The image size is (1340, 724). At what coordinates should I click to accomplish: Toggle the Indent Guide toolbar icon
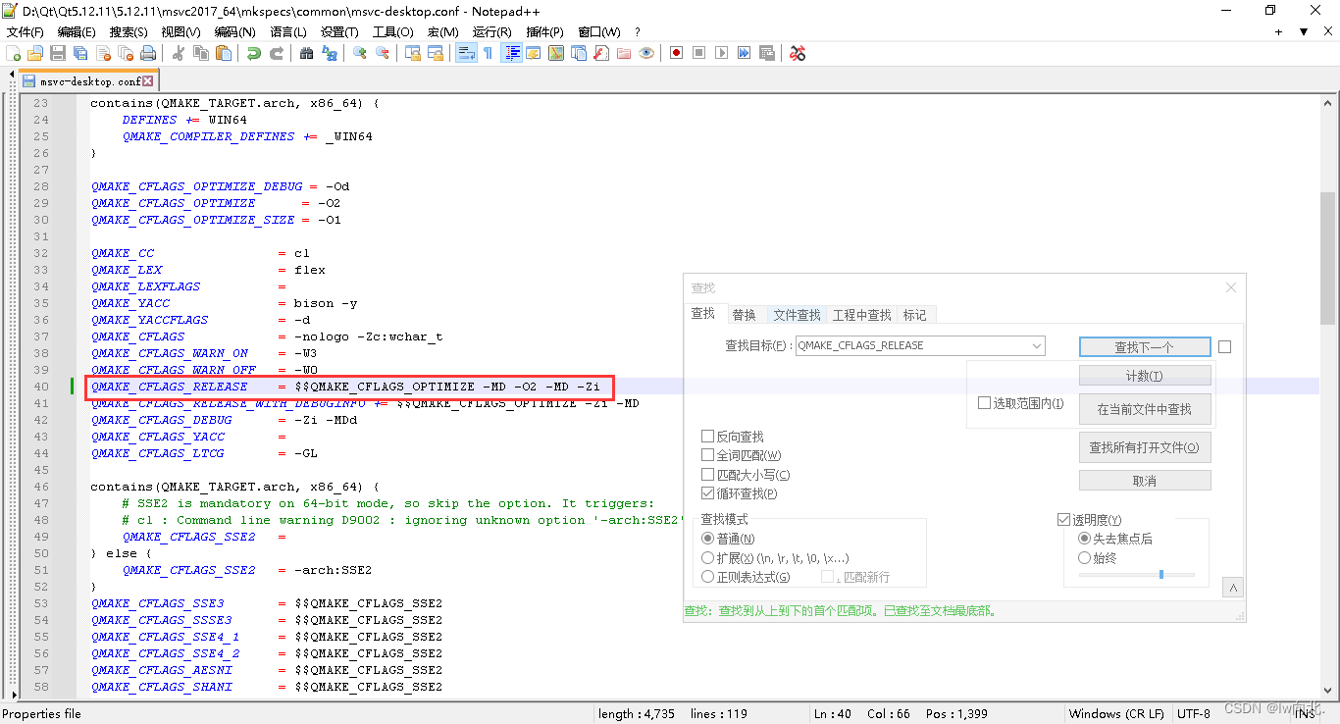(x=511, y=53)
